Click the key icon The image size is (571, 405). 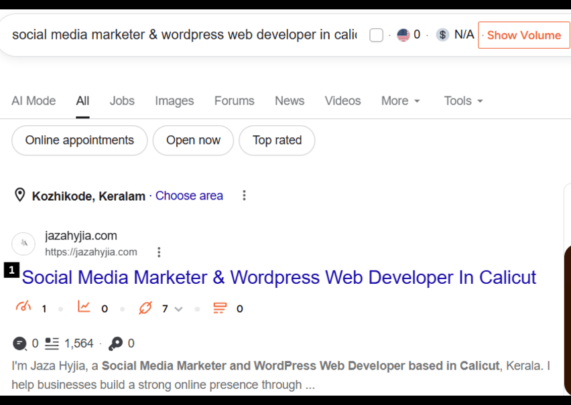[x=116, y=343]
